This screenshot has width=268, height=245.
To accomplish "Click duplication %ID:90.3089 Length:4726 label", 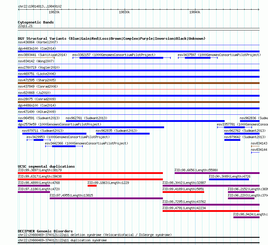I will pyautogui.click(x=229, y=176).
